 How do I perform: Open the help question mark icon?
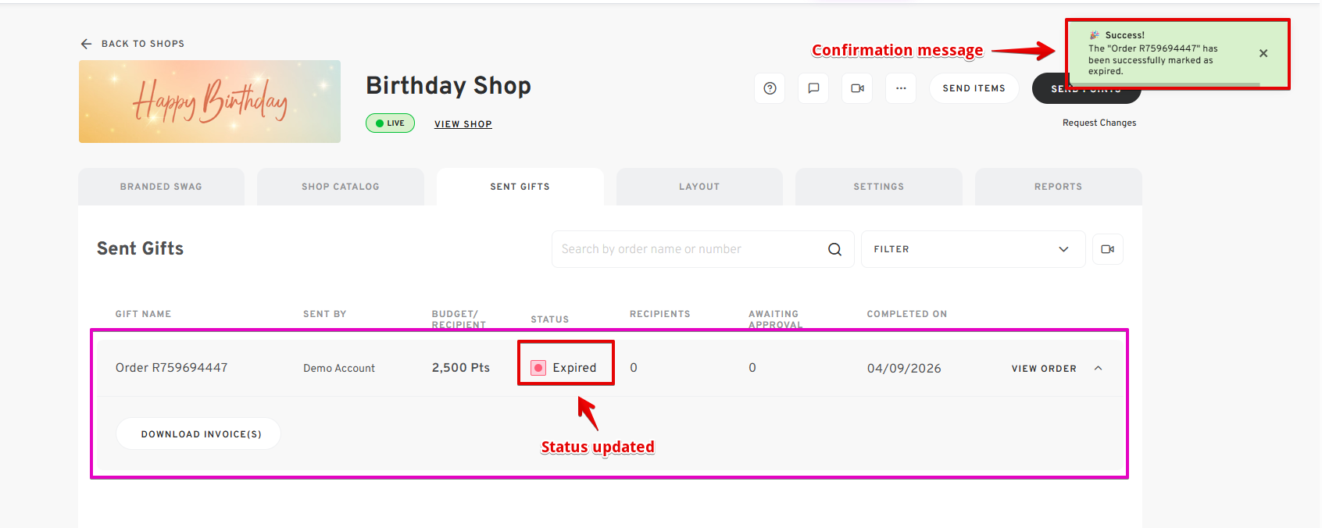click(770, 88)
